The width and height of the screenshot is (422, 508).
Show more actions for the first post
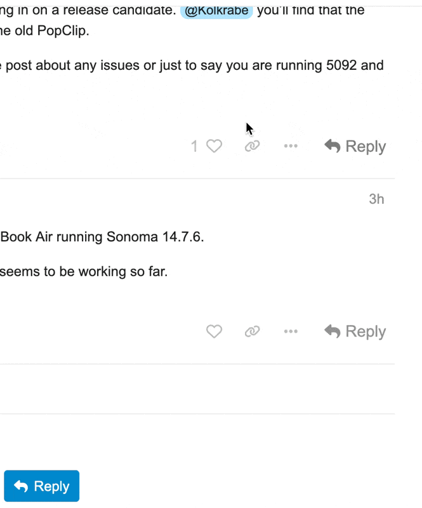(x=291, y=147)
